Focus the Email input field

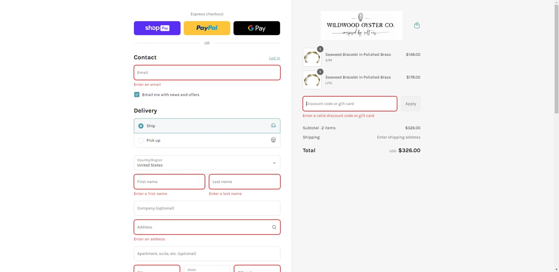207,73
